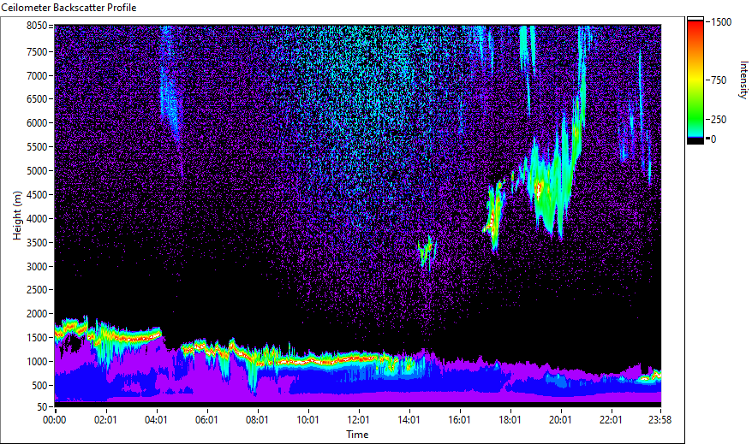Select the 750 intensity scale label

point(719,80)
